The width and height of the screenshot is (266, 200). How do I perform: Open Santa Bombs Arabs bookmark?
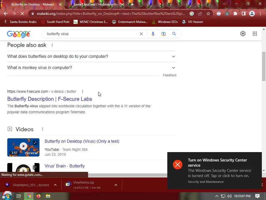point(20,22)
